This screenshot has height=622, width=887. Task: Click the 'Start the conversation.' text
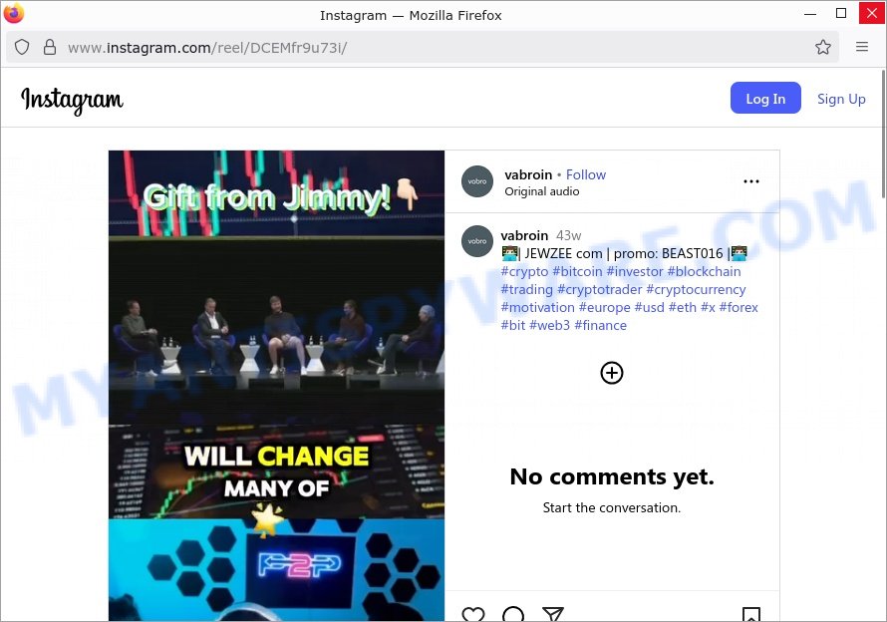[612, 507]
